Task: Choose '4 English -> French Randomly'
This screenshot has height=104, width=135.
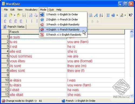Action: pos(63,30)
